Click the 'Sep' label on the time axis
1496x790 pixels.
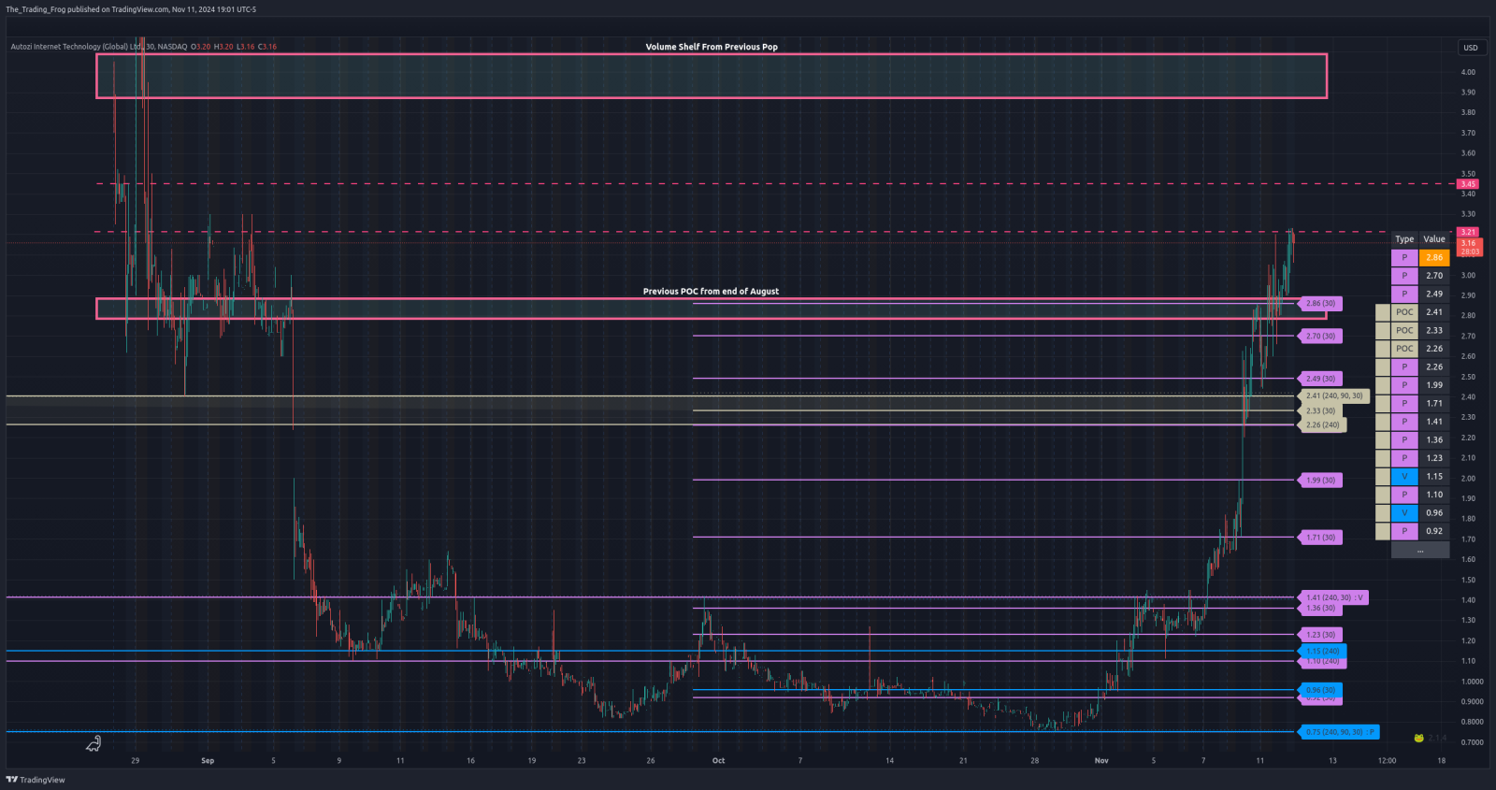pos(208,761)
